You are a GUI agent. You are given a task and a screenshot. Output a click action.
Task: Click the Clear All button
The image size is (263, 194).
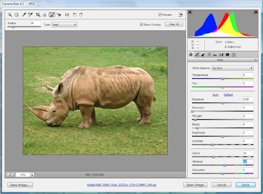(x=174, y=24)
